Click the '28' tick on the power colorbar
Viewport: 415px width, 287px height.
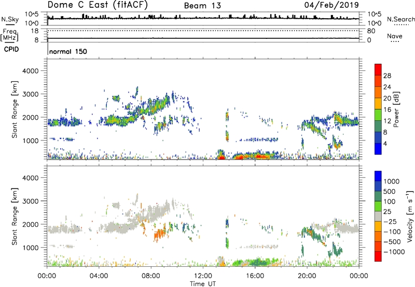pos(387,76)
